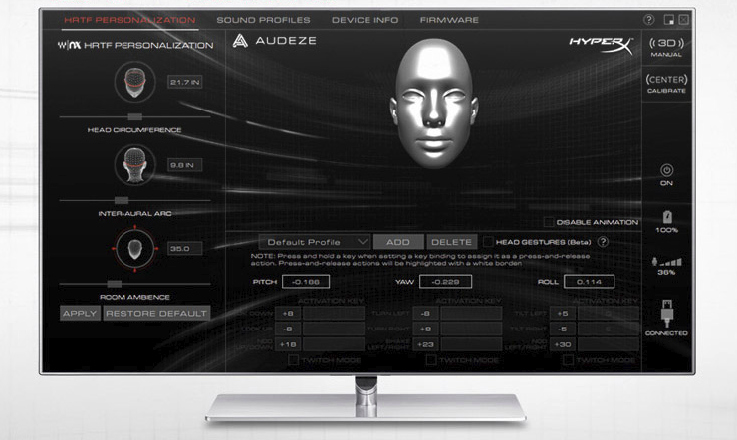The height and width of the screenshot is (440, 737).
Task: Click the Head Circumference label
Action: click(134, 130)
